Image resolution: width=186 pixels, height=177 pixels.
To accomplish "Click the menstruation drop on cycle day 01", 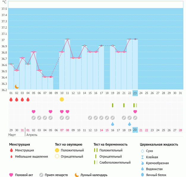I will coord(11,99).
